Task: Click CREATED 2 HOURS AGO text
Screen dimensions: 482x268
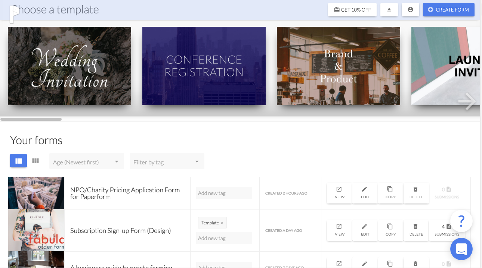Action: pos(286,193)
